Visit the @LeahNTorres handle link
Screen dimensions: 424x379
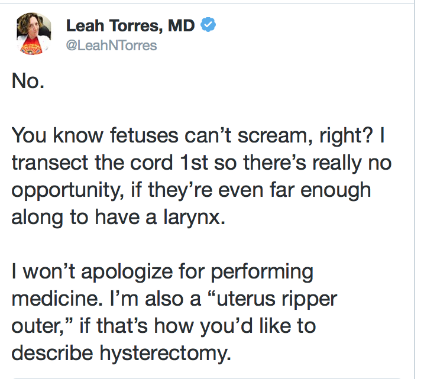[x=111, y=45]
